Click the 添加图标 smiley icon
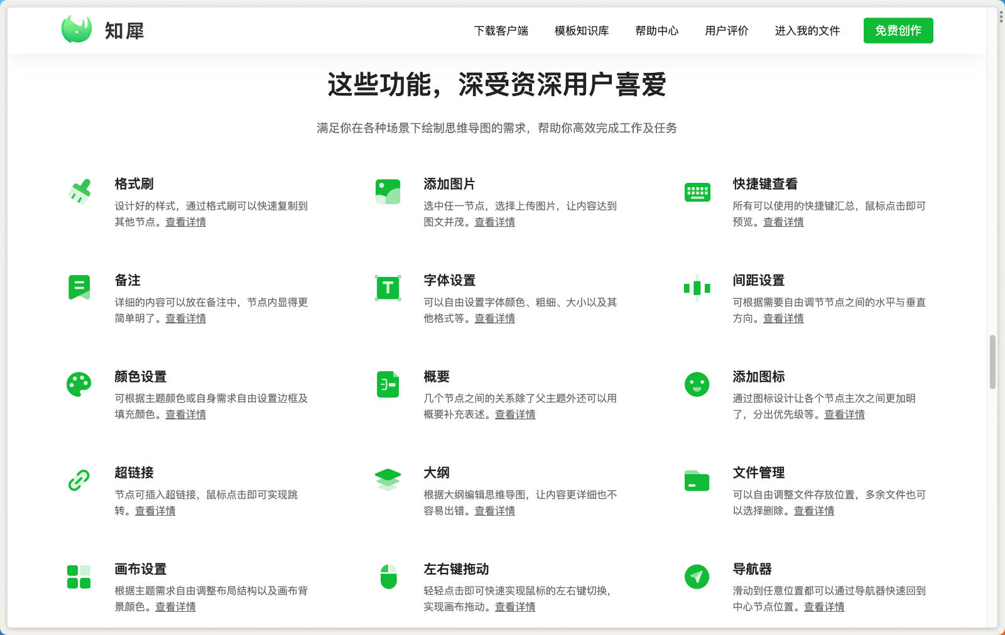The height and width of the screenshot is (635, 1005). pos(697,384)
